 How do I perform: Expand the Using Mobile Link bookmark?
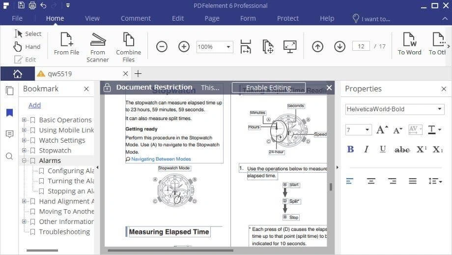tap(24, 130)
